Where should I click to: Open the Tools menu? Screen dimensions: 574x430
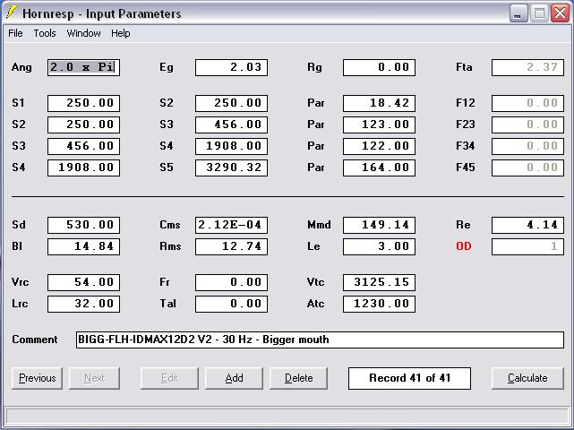coord(45,33)
